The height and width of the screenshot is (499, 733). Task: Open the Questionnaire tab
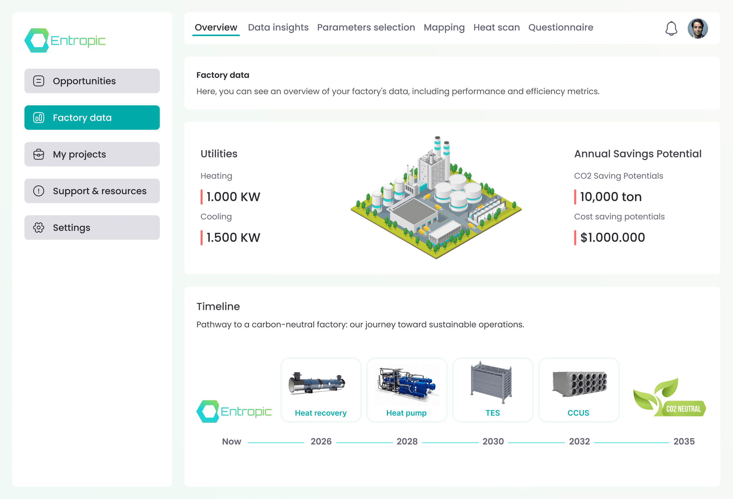coord(560,28)
